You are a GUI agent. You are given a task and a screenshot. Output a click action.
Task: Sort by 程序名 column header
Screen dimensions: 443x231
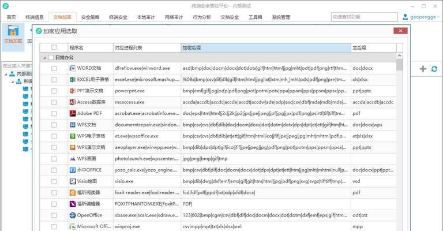coord(91,47)
